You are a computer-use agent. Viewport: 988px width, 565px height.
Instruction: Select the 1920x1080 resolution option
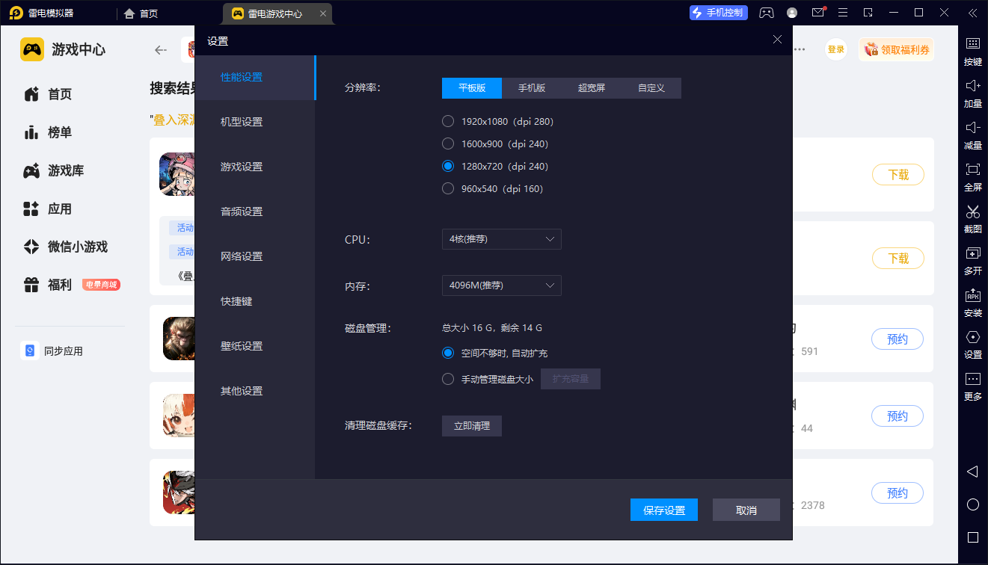448,121
